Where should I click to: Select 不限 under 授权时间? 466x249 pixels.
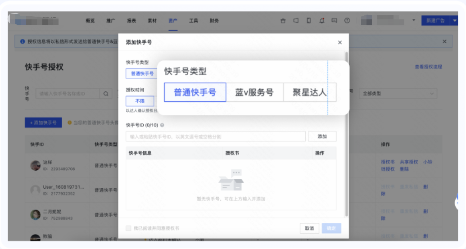(x=140, y=101)
